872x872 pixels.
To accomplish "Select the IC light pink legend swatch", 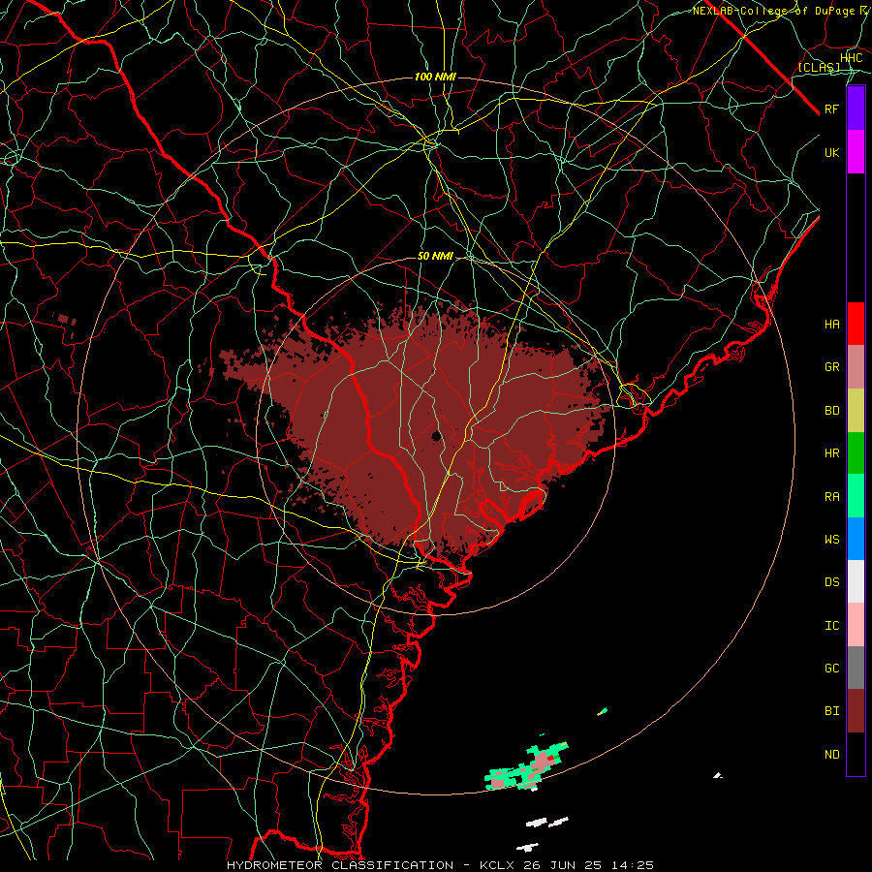I will (x=856, y=625).
